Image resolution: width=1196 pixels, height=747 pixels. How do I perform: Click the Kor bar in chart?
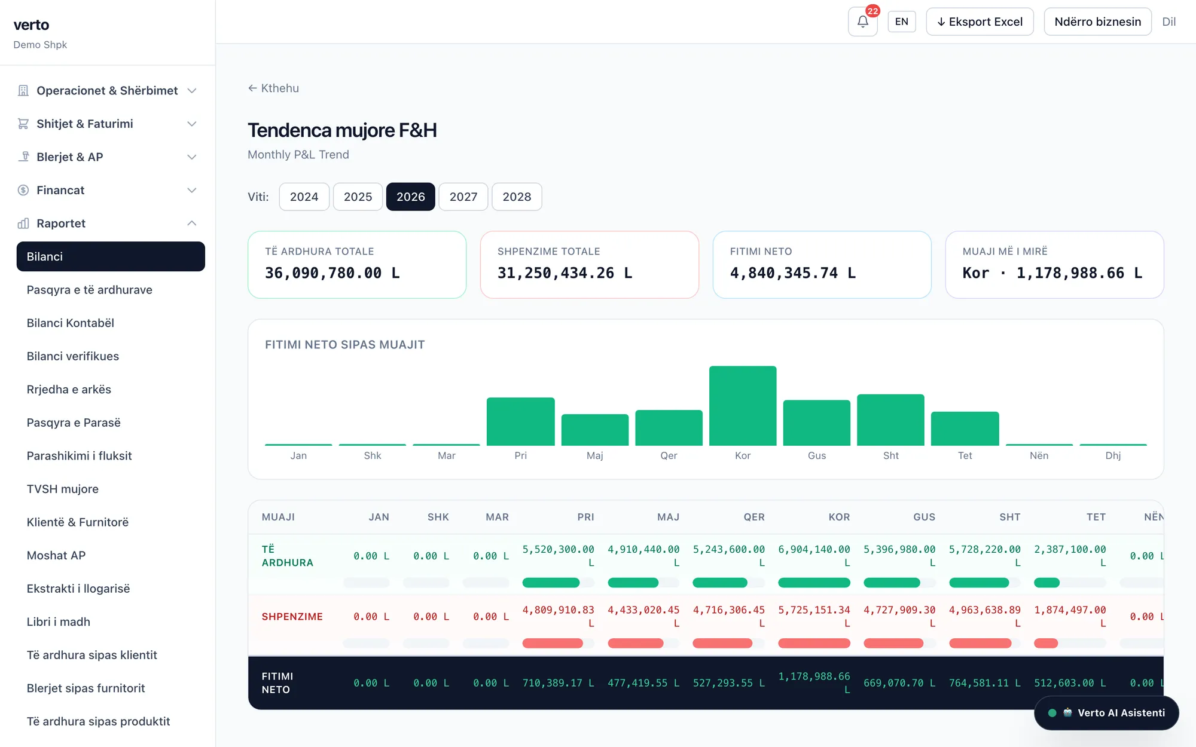click(743, 406)
